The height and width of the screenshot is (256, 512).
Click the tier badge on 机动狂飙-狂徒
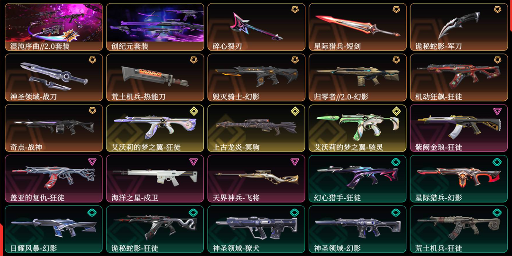click(497, 60)
